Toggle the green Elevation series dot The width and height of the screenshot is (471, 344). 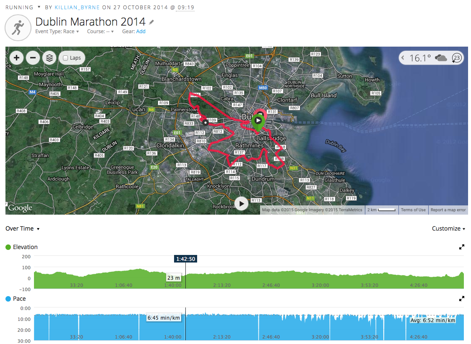[x=8, y=247]
